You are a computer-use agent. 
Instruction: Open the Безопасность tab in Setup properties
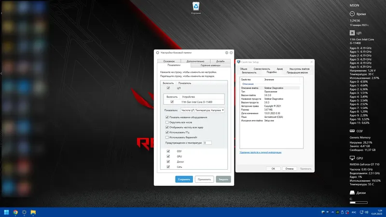[x=249, y=73]
